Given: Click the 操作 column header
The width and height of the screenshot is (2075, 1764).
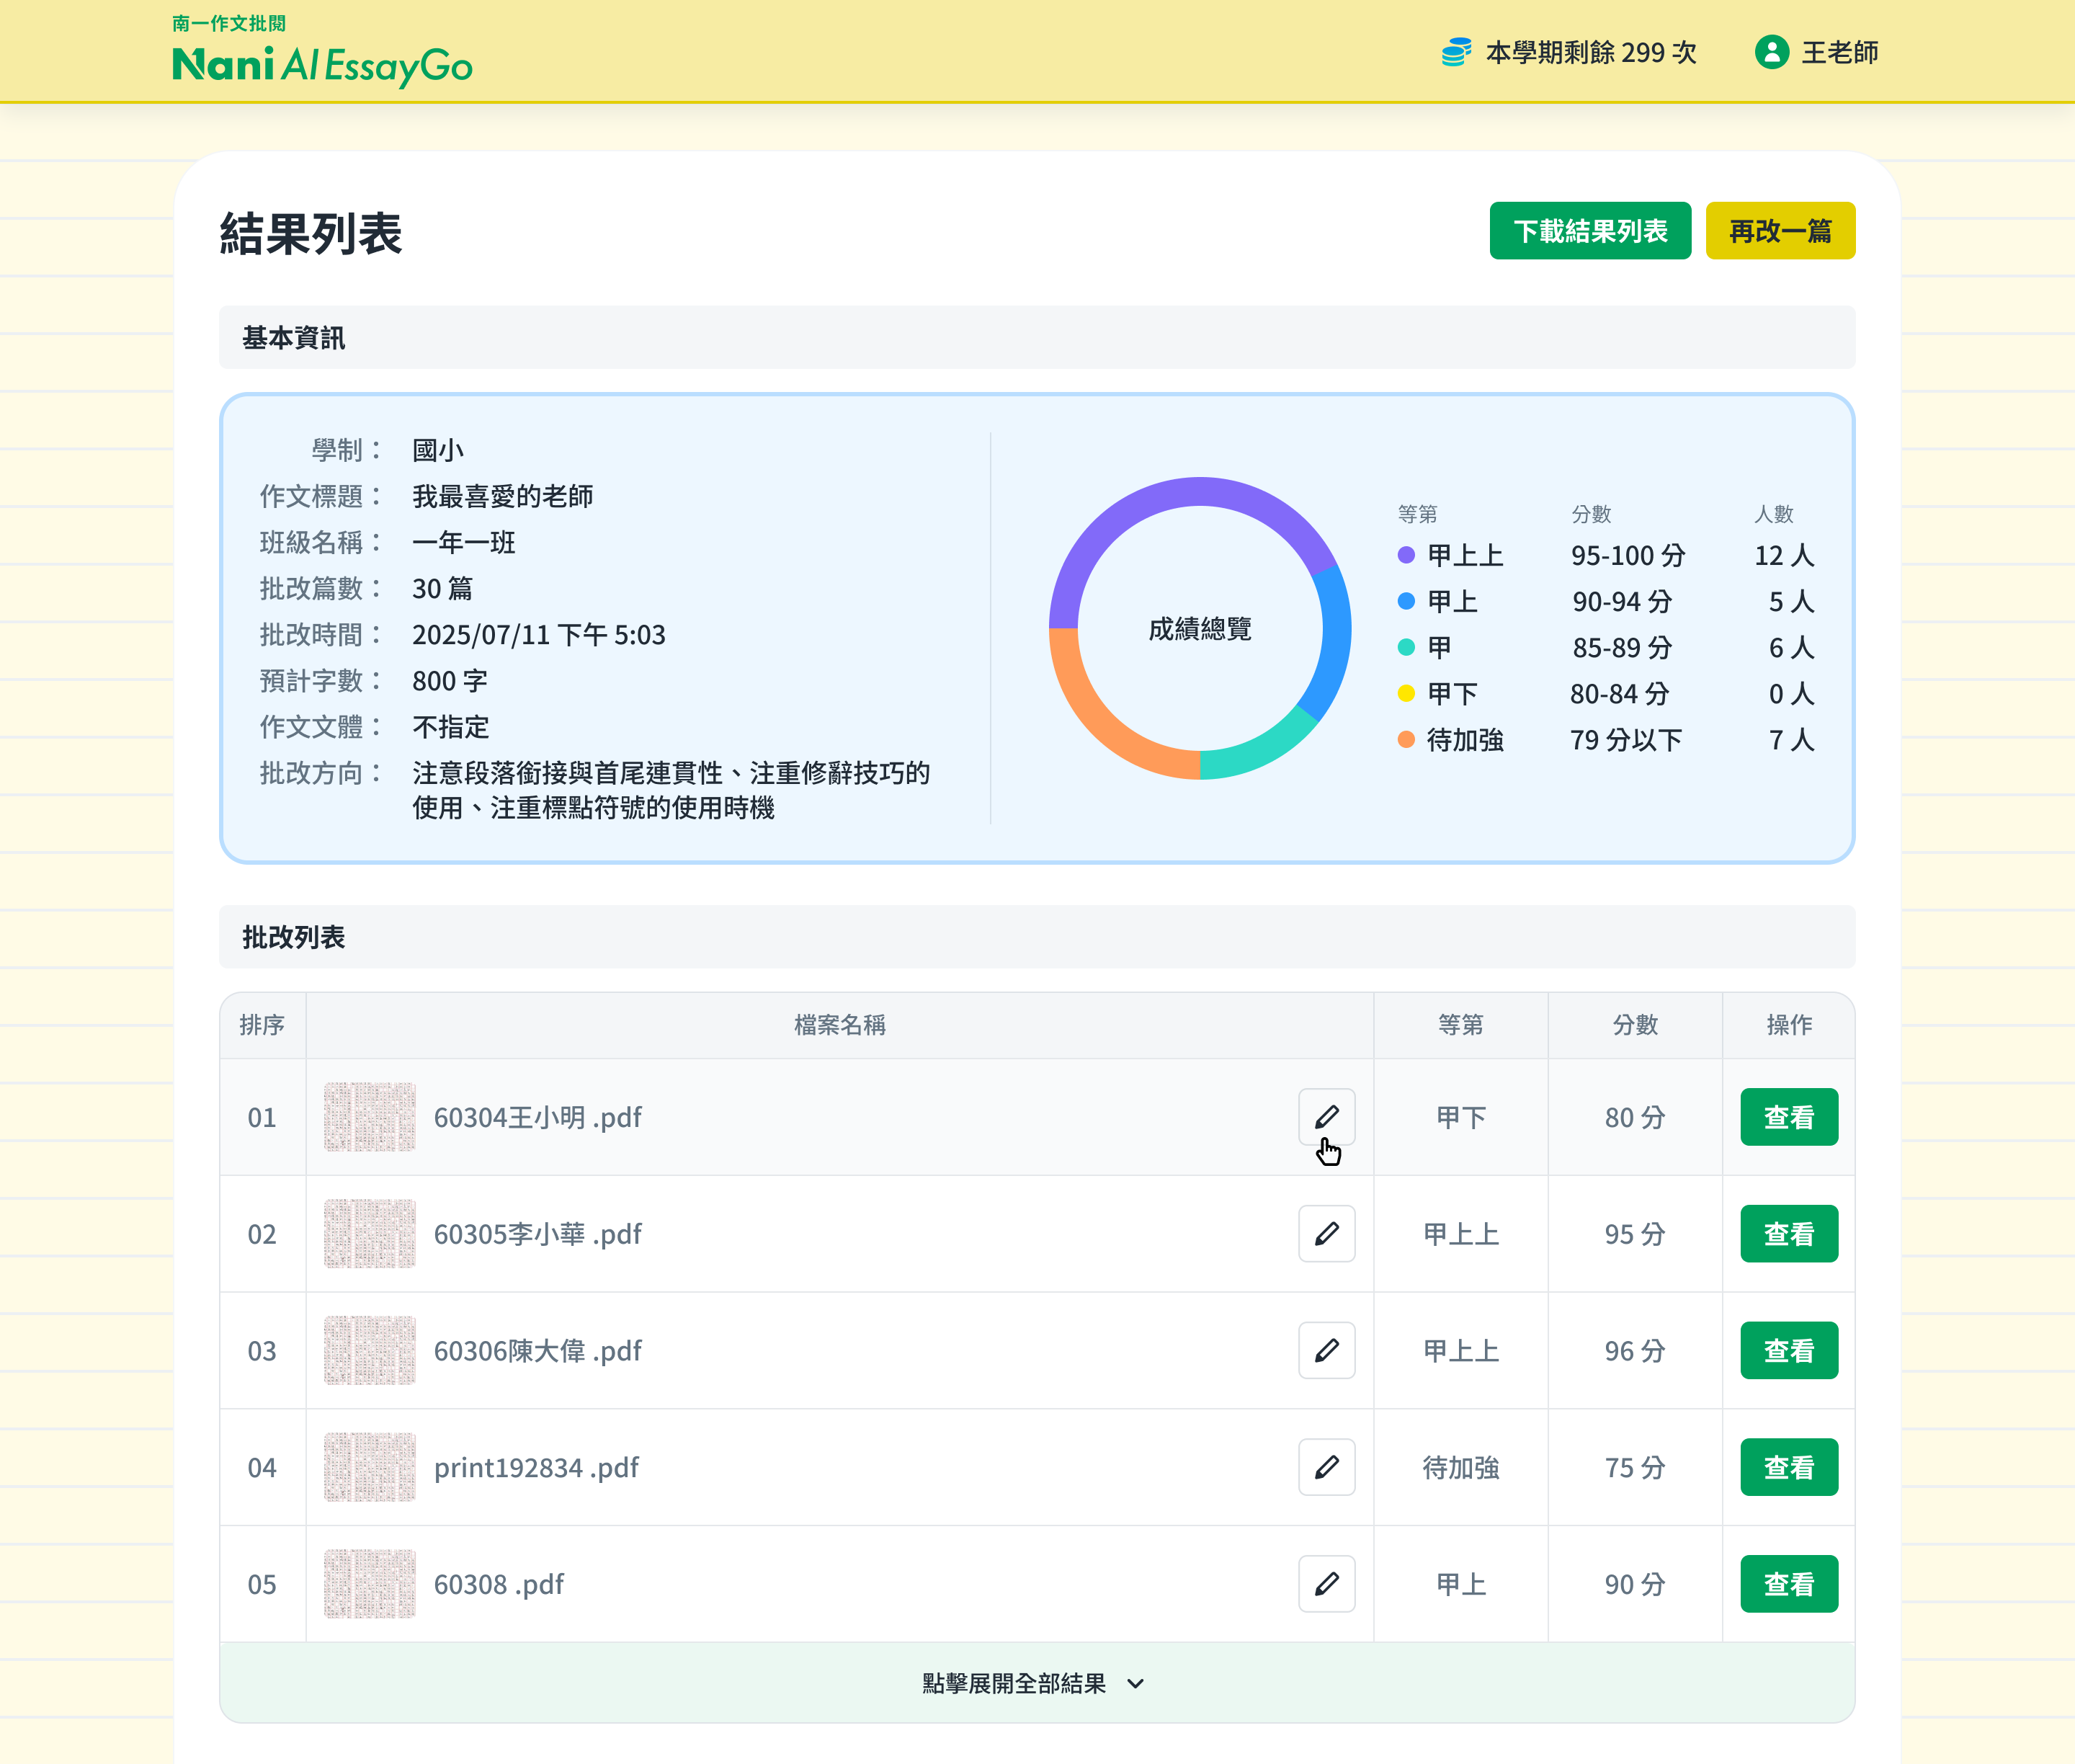Looking at the screenshot, I should tap(1789, 1025).
